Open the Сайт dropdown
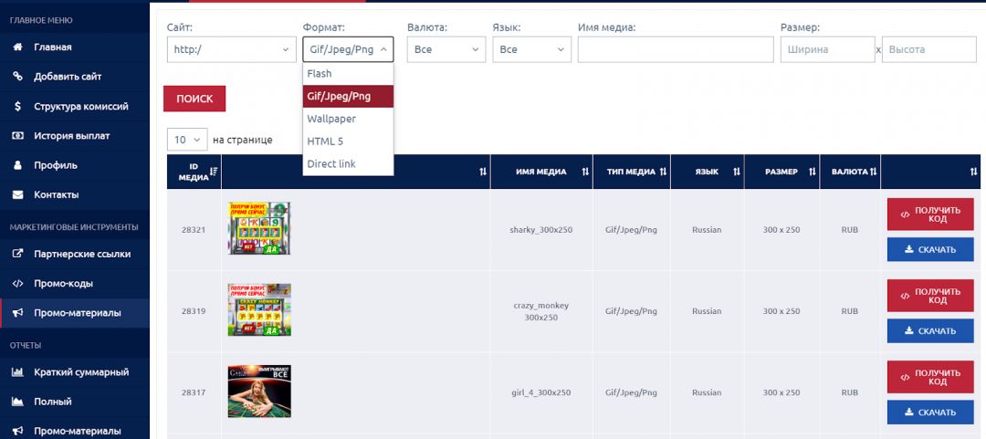Image resolution: width=986 pixels, height=439 pixels. coord(231,49)
